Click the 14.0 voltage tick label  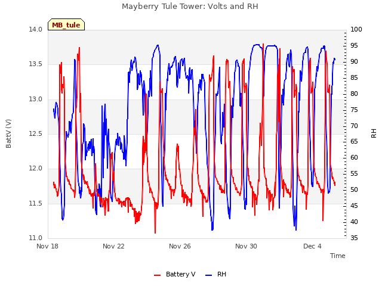36,30
